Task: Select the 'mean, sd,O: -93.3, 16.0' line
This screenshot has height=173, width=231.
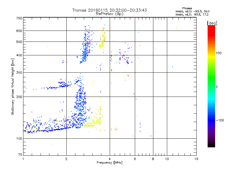Action: tap(192, 11)
